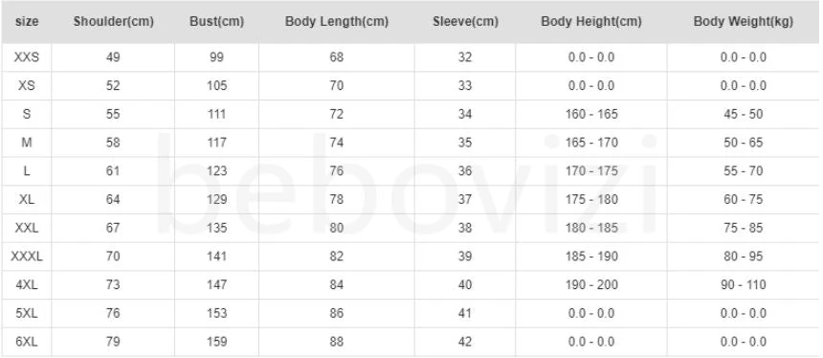
Task: Click the Bust(cm) column header
Action: pyautogui.click(x=217, y=22)
